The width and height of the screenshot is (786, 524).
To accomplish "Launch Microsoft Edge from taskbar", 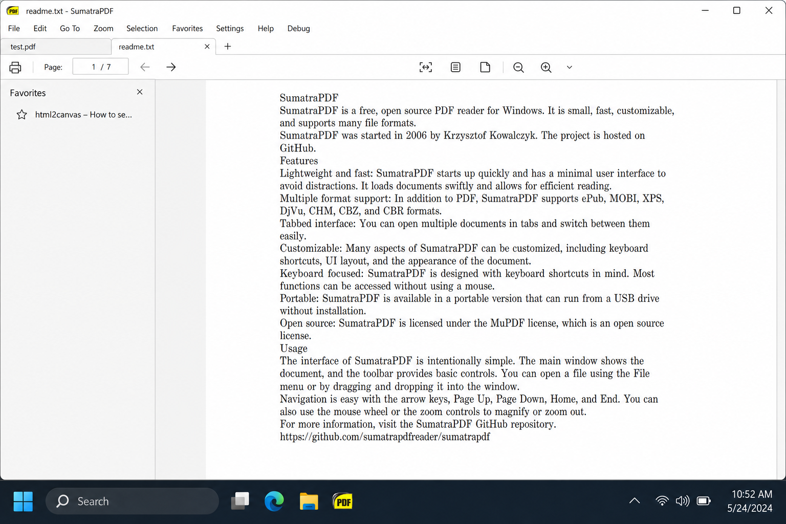I will [274, 501].
